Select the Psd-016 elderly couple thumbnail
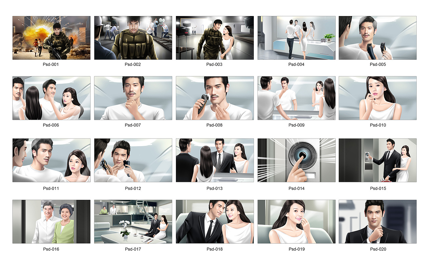The width and height of the screenshot is (428, 277). [x=51, y=222]
